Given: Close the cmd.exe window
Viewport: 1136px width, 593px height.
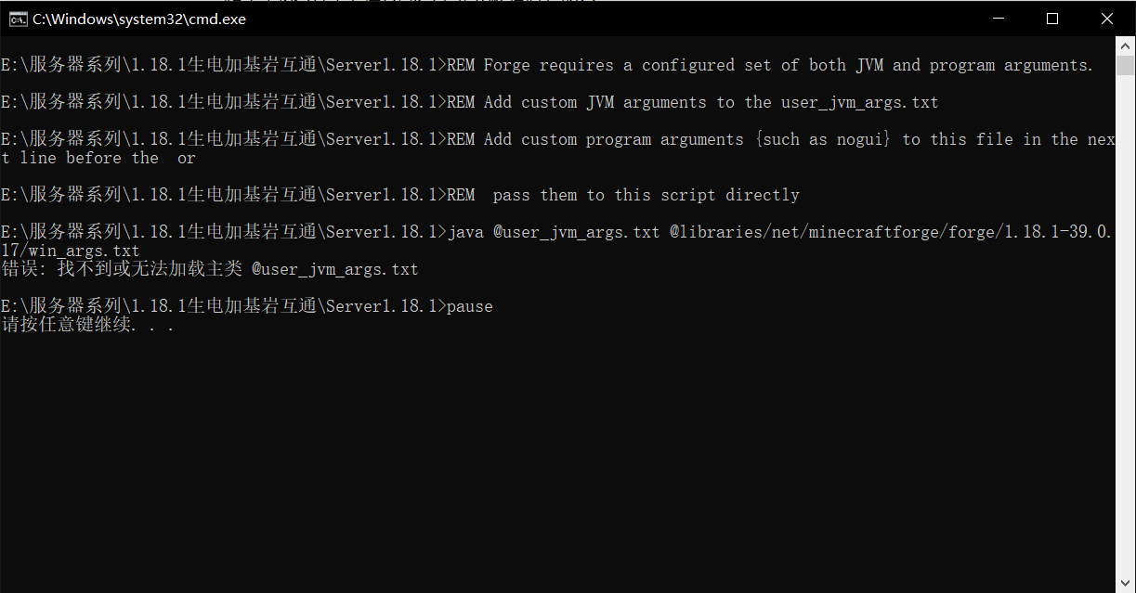Looking at the screenshot, I should pos(1106,19).
